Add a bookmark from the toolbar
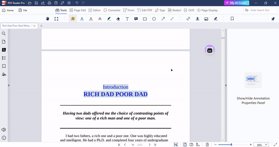Image resolution: width=279 pixels, height=147 pixels. pyautogui.click(x=232, y=19)
